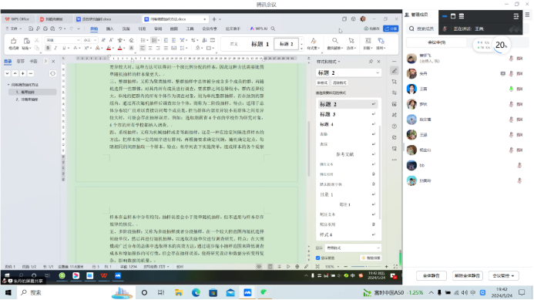Click the zoom slider in status bar
Viewport: 534px width, 300px height.
[x=365, y=267]
